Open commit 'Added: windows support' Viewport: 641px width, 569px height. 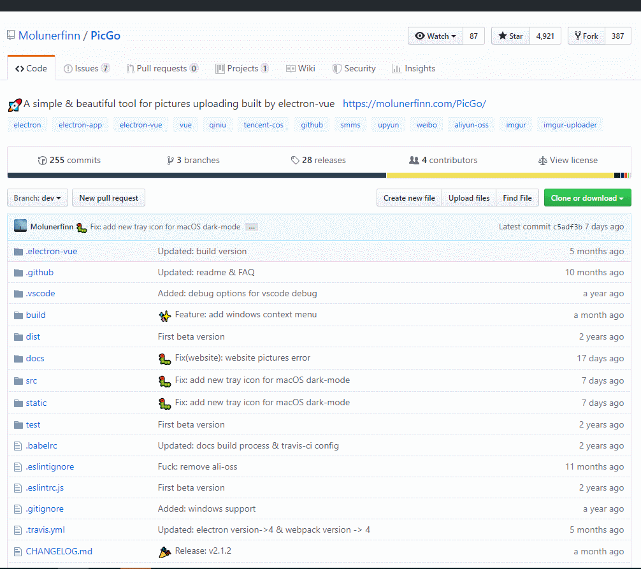[x=206, y=509]
